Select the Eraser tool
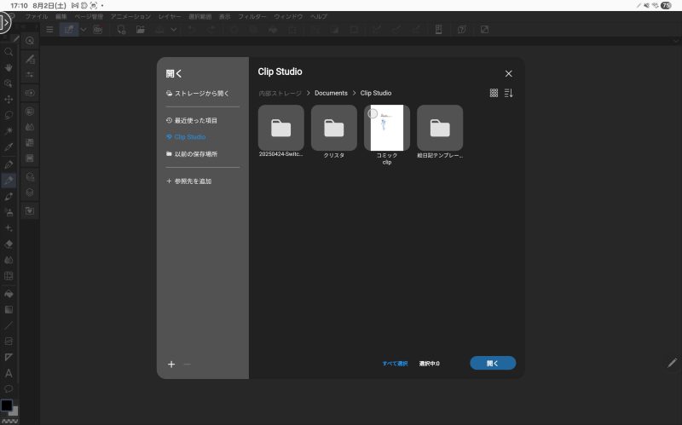The width and height of the screenshot is (682, 425). 9,244
